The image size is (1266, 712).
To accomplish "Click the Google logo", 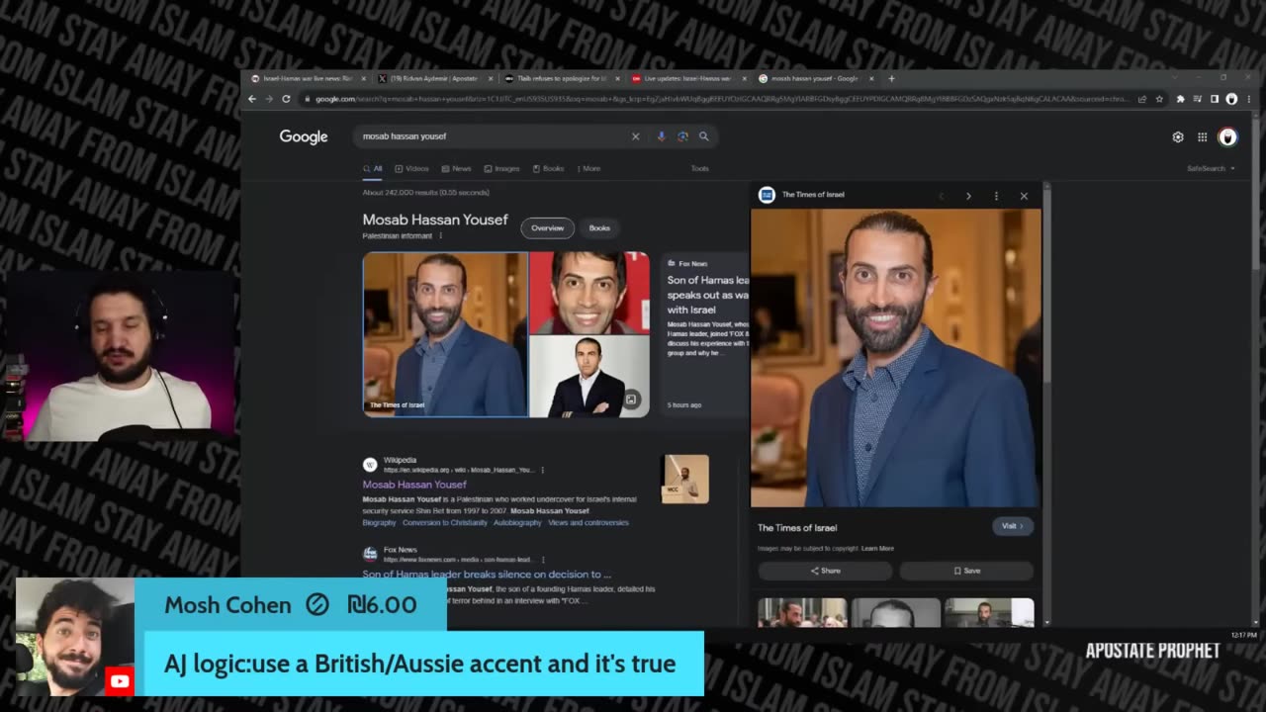I will click(x=304, y=136).
